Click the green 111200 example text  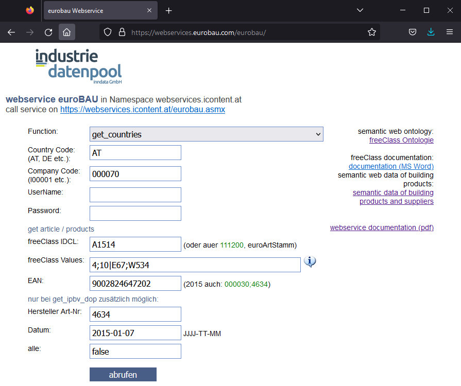232,245
